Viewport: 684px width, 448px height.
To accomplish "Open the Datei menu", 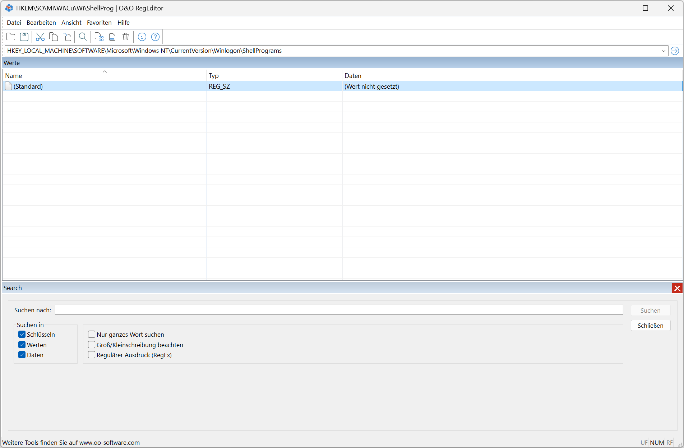I will [14, 23].
